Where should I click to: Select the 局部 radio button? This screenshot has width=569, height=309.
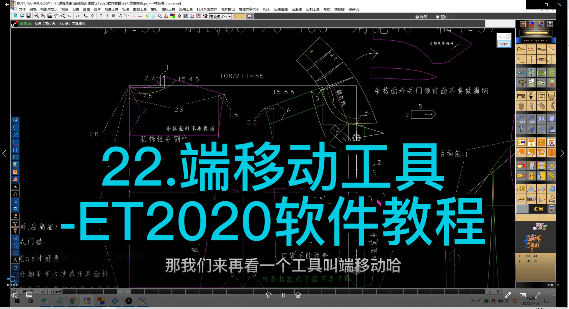417,17
